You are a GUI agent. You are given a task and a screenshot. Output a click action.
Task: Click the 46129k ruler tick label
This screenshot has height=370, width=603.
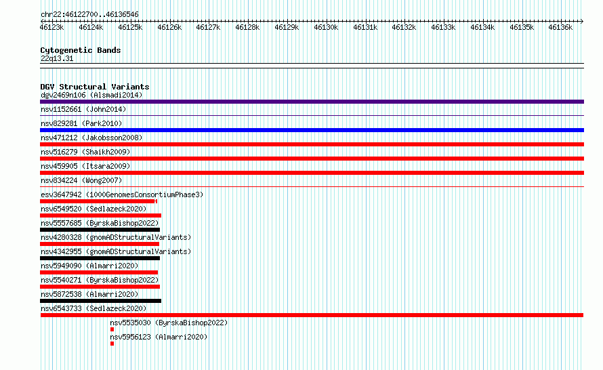287,27
